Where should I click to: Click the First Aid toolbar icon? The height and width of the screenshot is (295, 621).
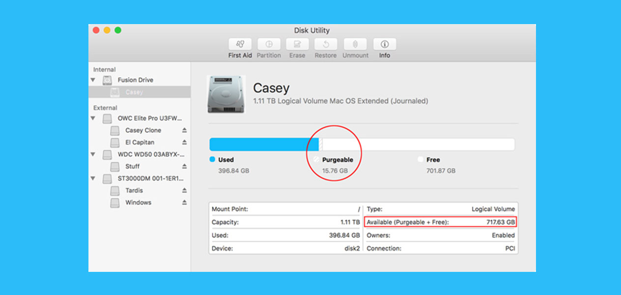pyautogui.click(x=240, y=44)
